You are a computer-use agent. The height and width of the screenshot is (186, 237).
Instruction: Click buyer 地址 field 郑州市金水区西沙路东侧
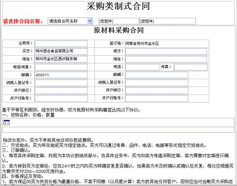coord(61,59)
